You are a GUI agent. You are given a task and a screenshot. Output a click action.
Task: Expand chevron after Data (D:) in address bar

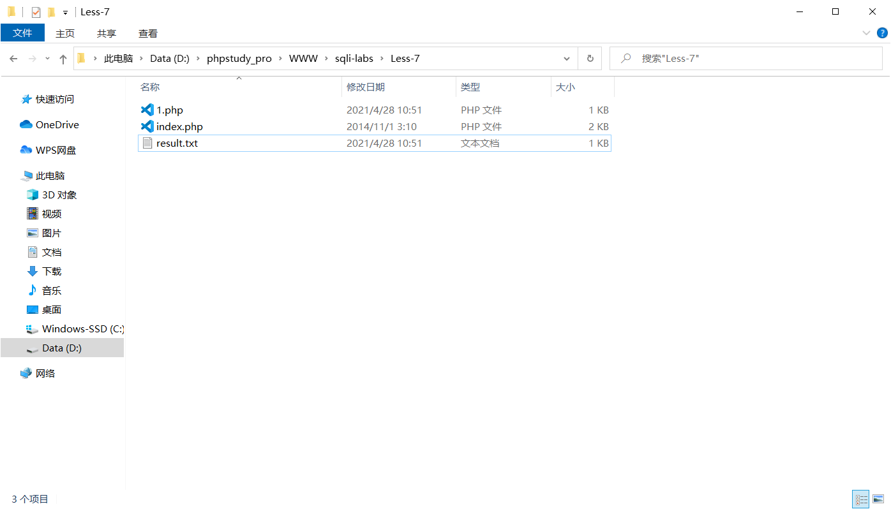click(198, 59)
